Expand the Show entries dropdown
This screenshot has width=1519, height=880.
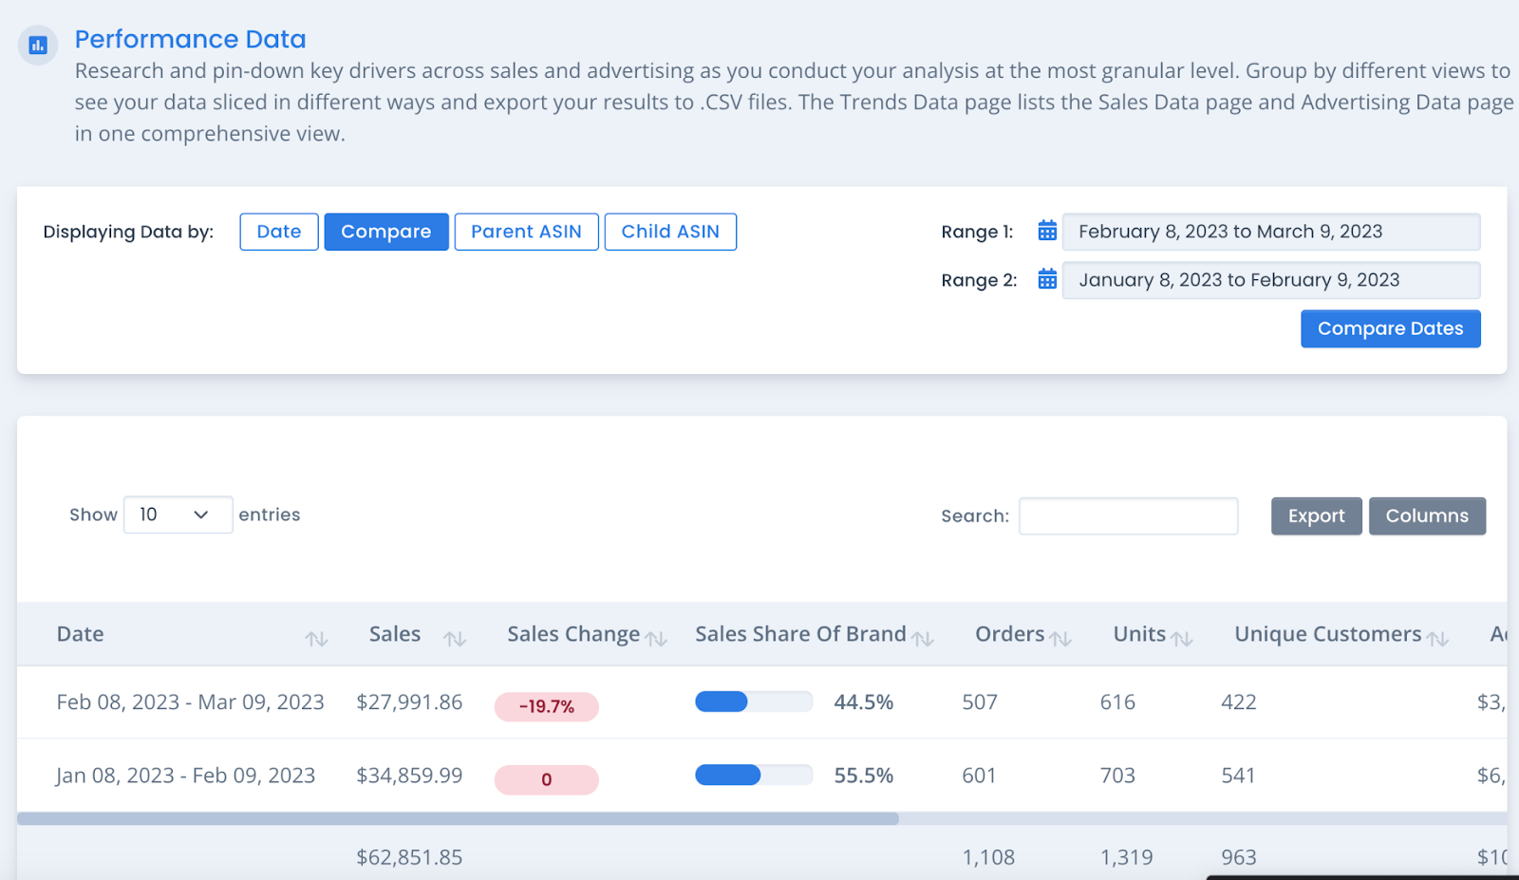pyautogui.click(x=178, y=515)
